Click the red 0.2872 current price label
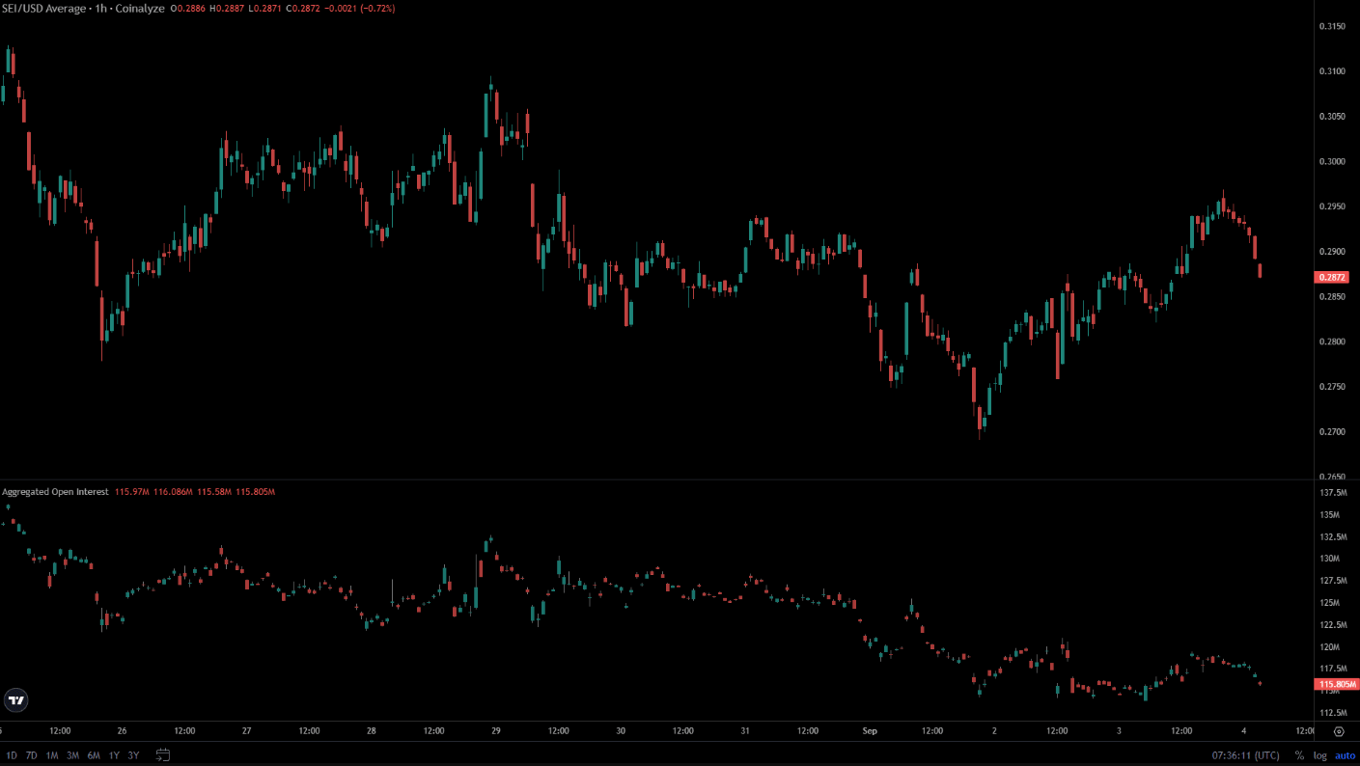 (1332, 277)
